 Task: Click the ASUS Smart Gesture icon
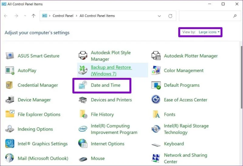pos(10,56)
